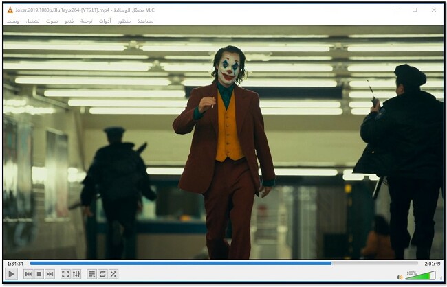Image resolution: width=447 pixels, height=287 pixels.
Task: Open the منظور (View) menu
Action: click(x=124, y=21)
